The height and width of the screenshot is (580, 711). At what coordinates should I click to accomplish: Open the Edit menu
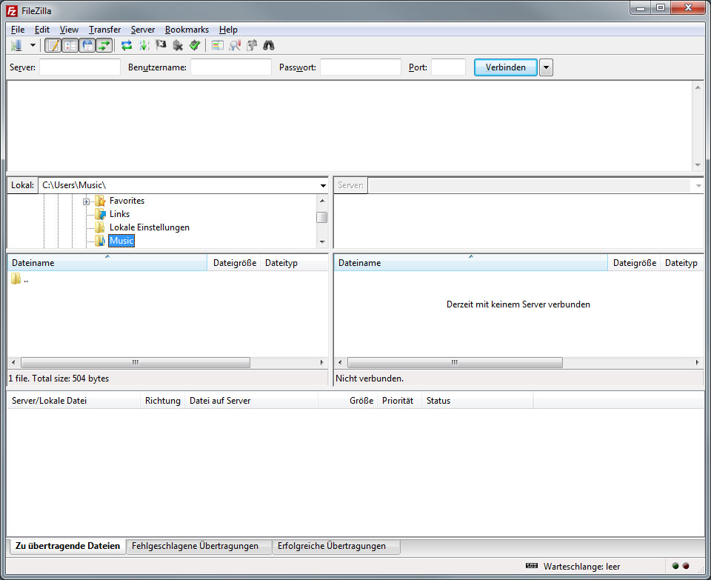pos(42,30)
